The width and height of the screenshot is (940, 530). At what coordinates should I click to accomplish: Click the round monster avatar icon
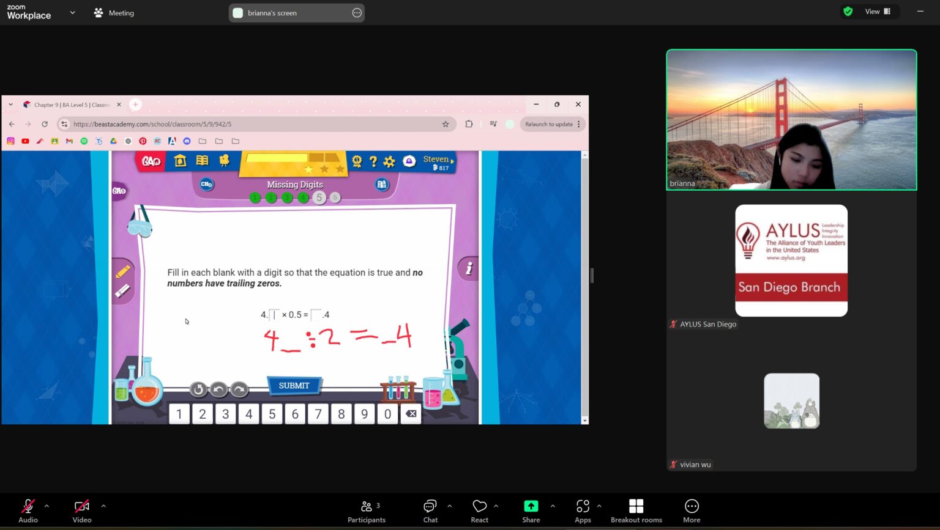(x=409, y=161)
